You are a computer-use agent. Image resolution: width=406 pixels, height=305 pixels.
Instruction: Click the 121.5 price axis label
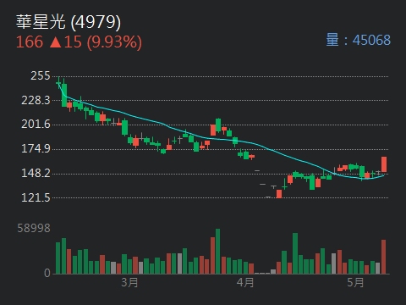[36, 197]
